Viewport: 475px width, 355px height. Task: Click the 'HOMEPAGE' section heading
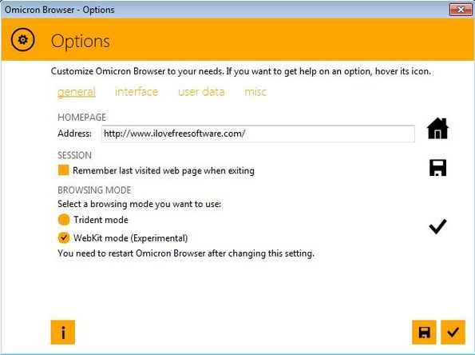(x=81, y=118)
